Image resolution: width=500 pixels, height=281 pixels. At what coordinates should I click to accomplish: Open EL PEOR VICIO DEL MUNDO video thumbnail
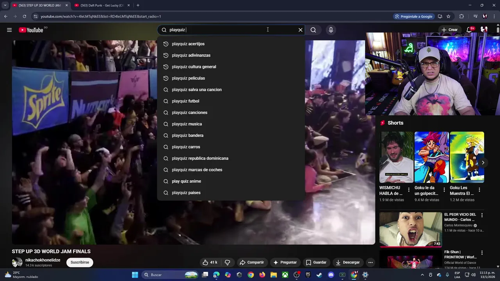[x=411, y=229]
